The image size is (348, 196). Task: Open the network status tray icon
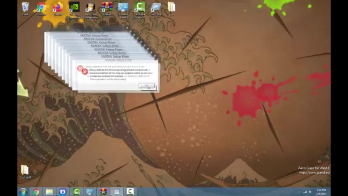305,192
